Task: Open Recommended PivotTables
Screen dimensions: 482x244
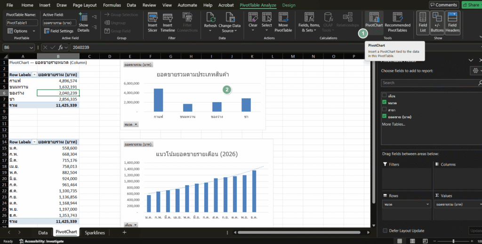Action: coord(397,23)
